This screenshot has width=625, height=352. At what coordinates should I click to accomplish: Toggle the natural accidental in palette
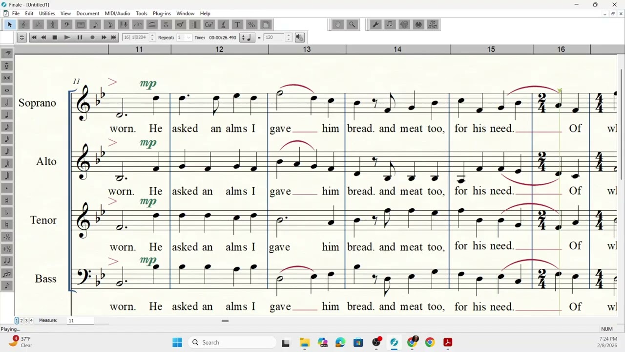[x=7, y=224]
